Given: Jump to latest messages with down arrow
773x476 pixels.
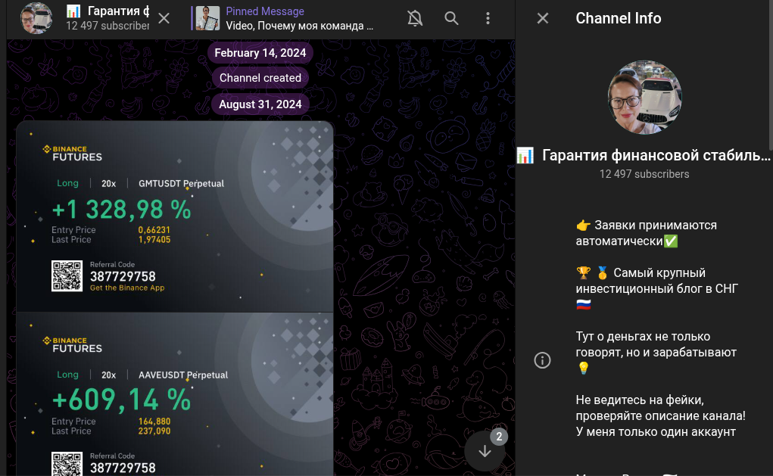Looking at the screenshot, I should 485,451.
